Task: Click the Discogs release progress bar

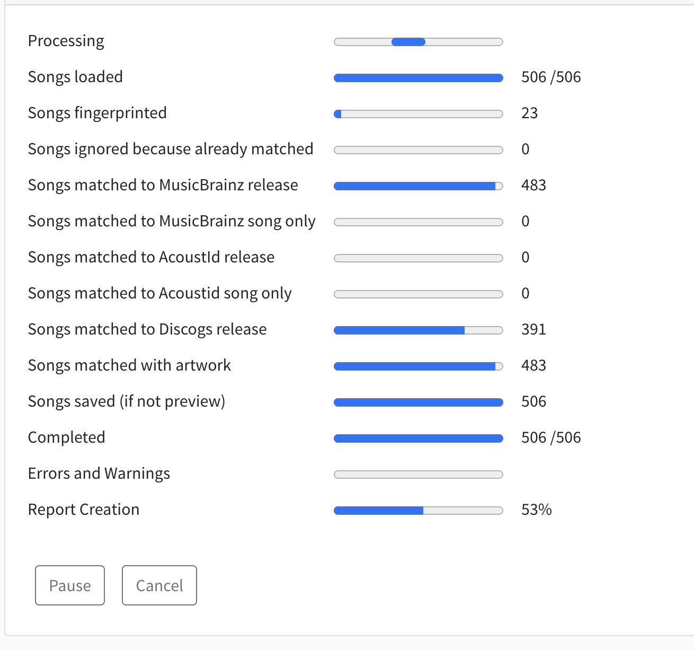Action: (x=419, y=330)
